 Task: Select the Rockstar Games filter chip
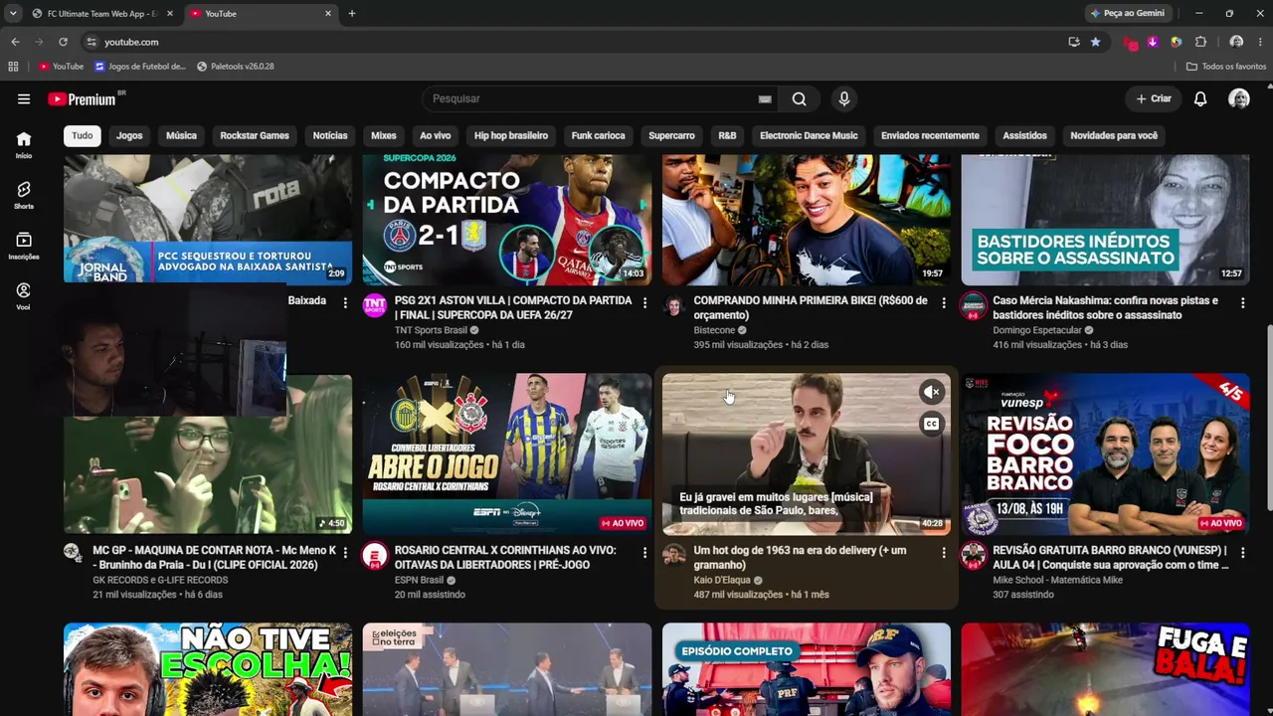click(255, 135)
